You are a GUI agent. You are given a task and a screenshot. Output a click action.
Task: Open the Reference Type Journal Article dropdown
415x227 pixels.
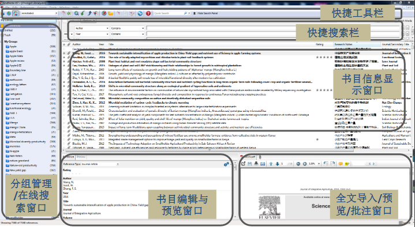click(91, 164)
